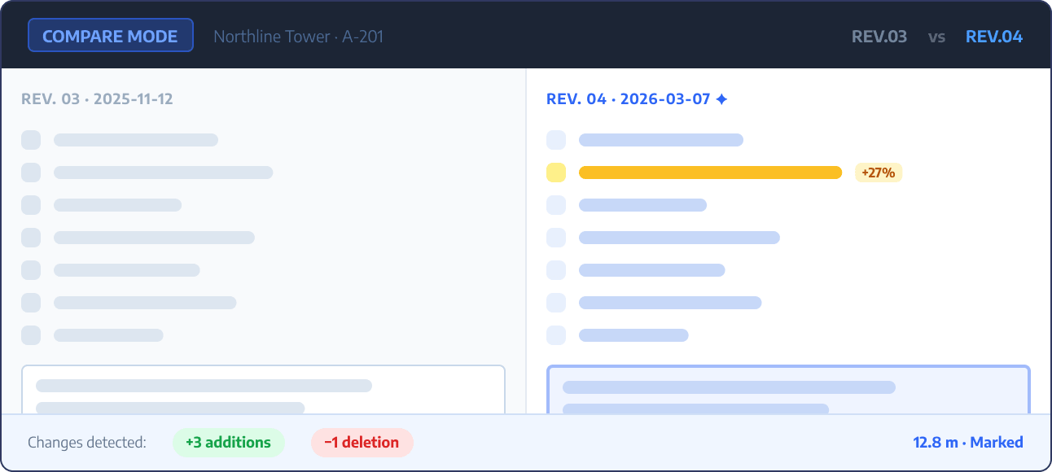Image resolution: width=1052 pixels, height=472 pixels.
Task: Click the −1 deletion chip
Action: click(x=362, y=443)
